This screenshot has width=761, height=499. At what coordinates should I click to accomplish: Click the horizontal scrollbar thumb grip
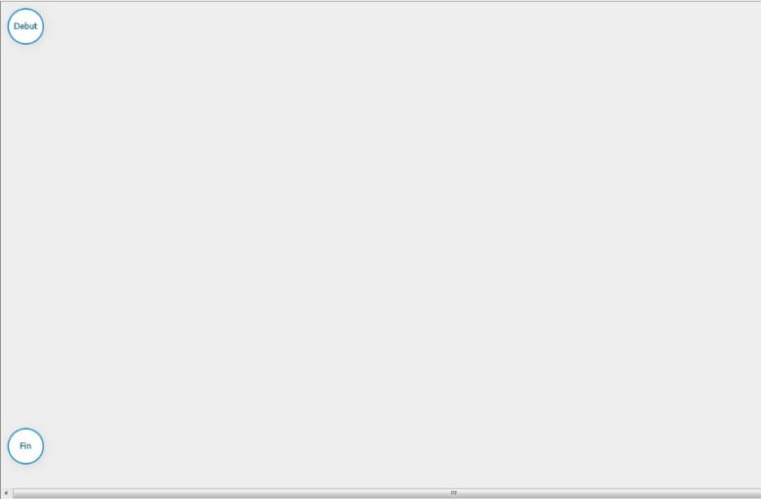(x=454, y=493)
